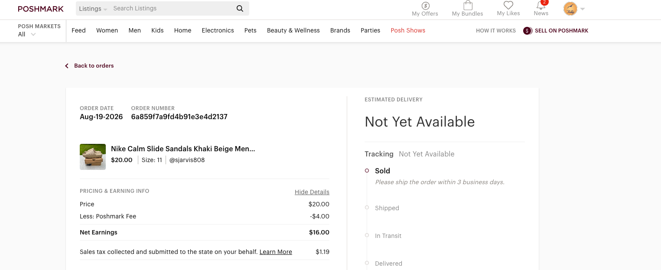Click the Poshmark logo
Image resolution: width=661 pixels, height=270 pixels.
[x=41, y=9]
